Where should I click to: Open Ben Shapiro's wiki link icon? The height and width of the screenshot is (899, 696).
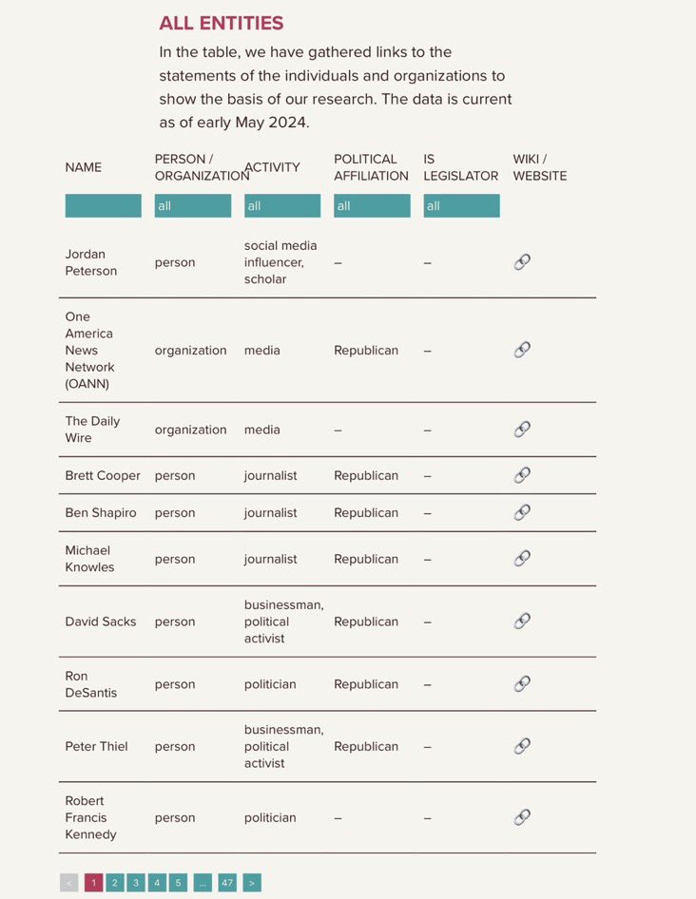[522, 512]
